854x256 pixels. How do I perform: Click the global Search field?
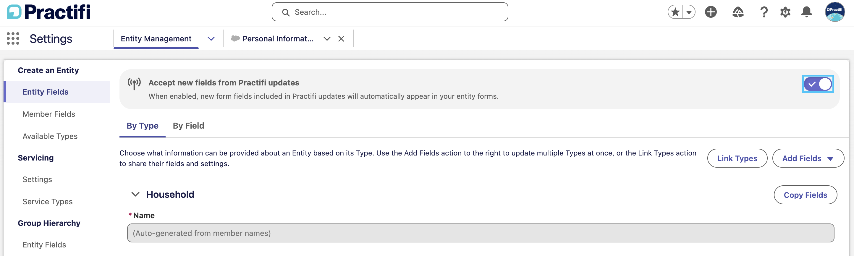[389, 12]
